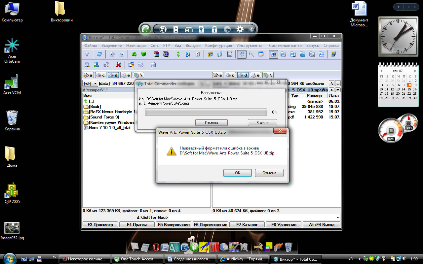Select drive d in the left panel
The height and width of the screenshot is (264, 423).
pyautogui.click(x=113, y=75)
